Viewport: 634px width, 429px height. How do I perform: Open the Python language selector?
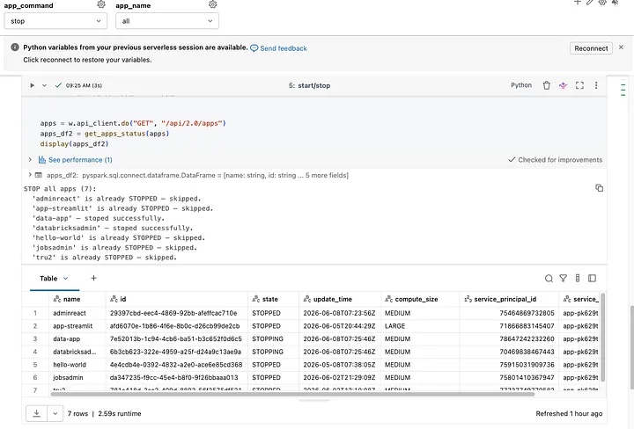pyautogui.click(x=521, y=85)
